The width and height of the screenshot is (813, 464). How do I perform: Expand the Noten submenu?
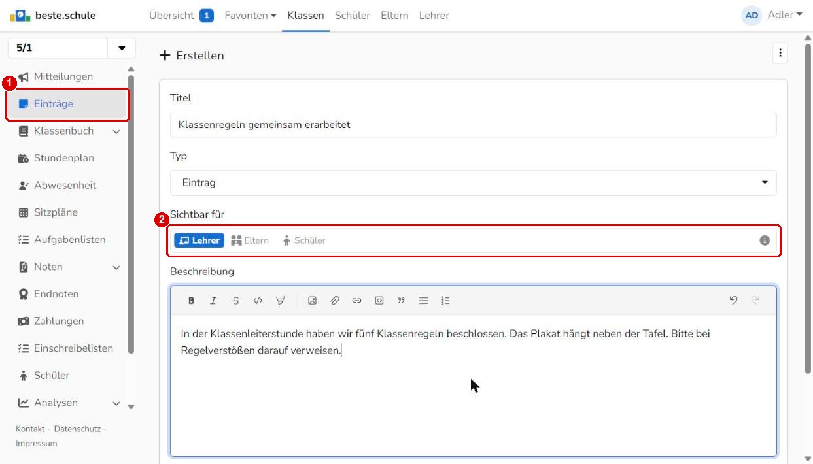click(116, 267)
